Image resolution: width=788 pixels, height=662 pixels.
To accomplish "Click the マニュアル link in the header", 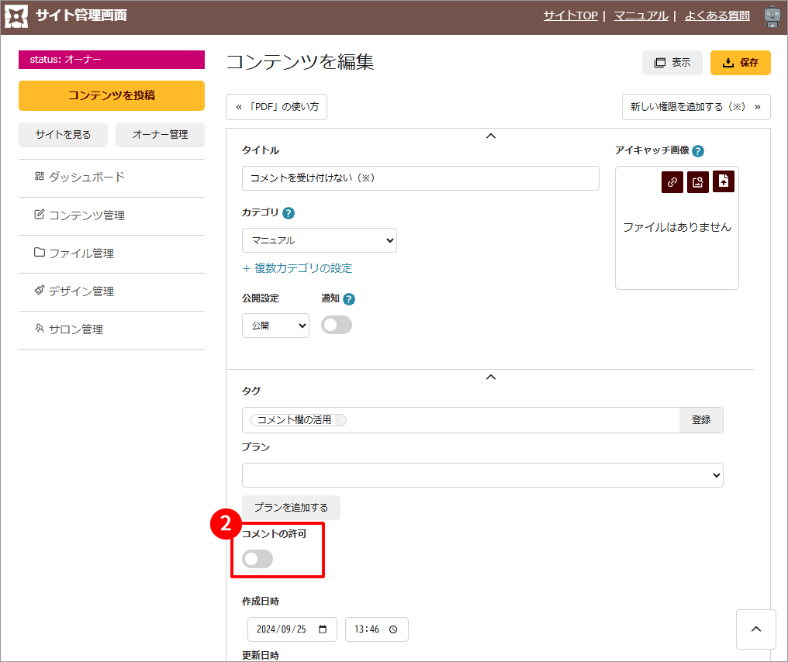I will [641, 16].
